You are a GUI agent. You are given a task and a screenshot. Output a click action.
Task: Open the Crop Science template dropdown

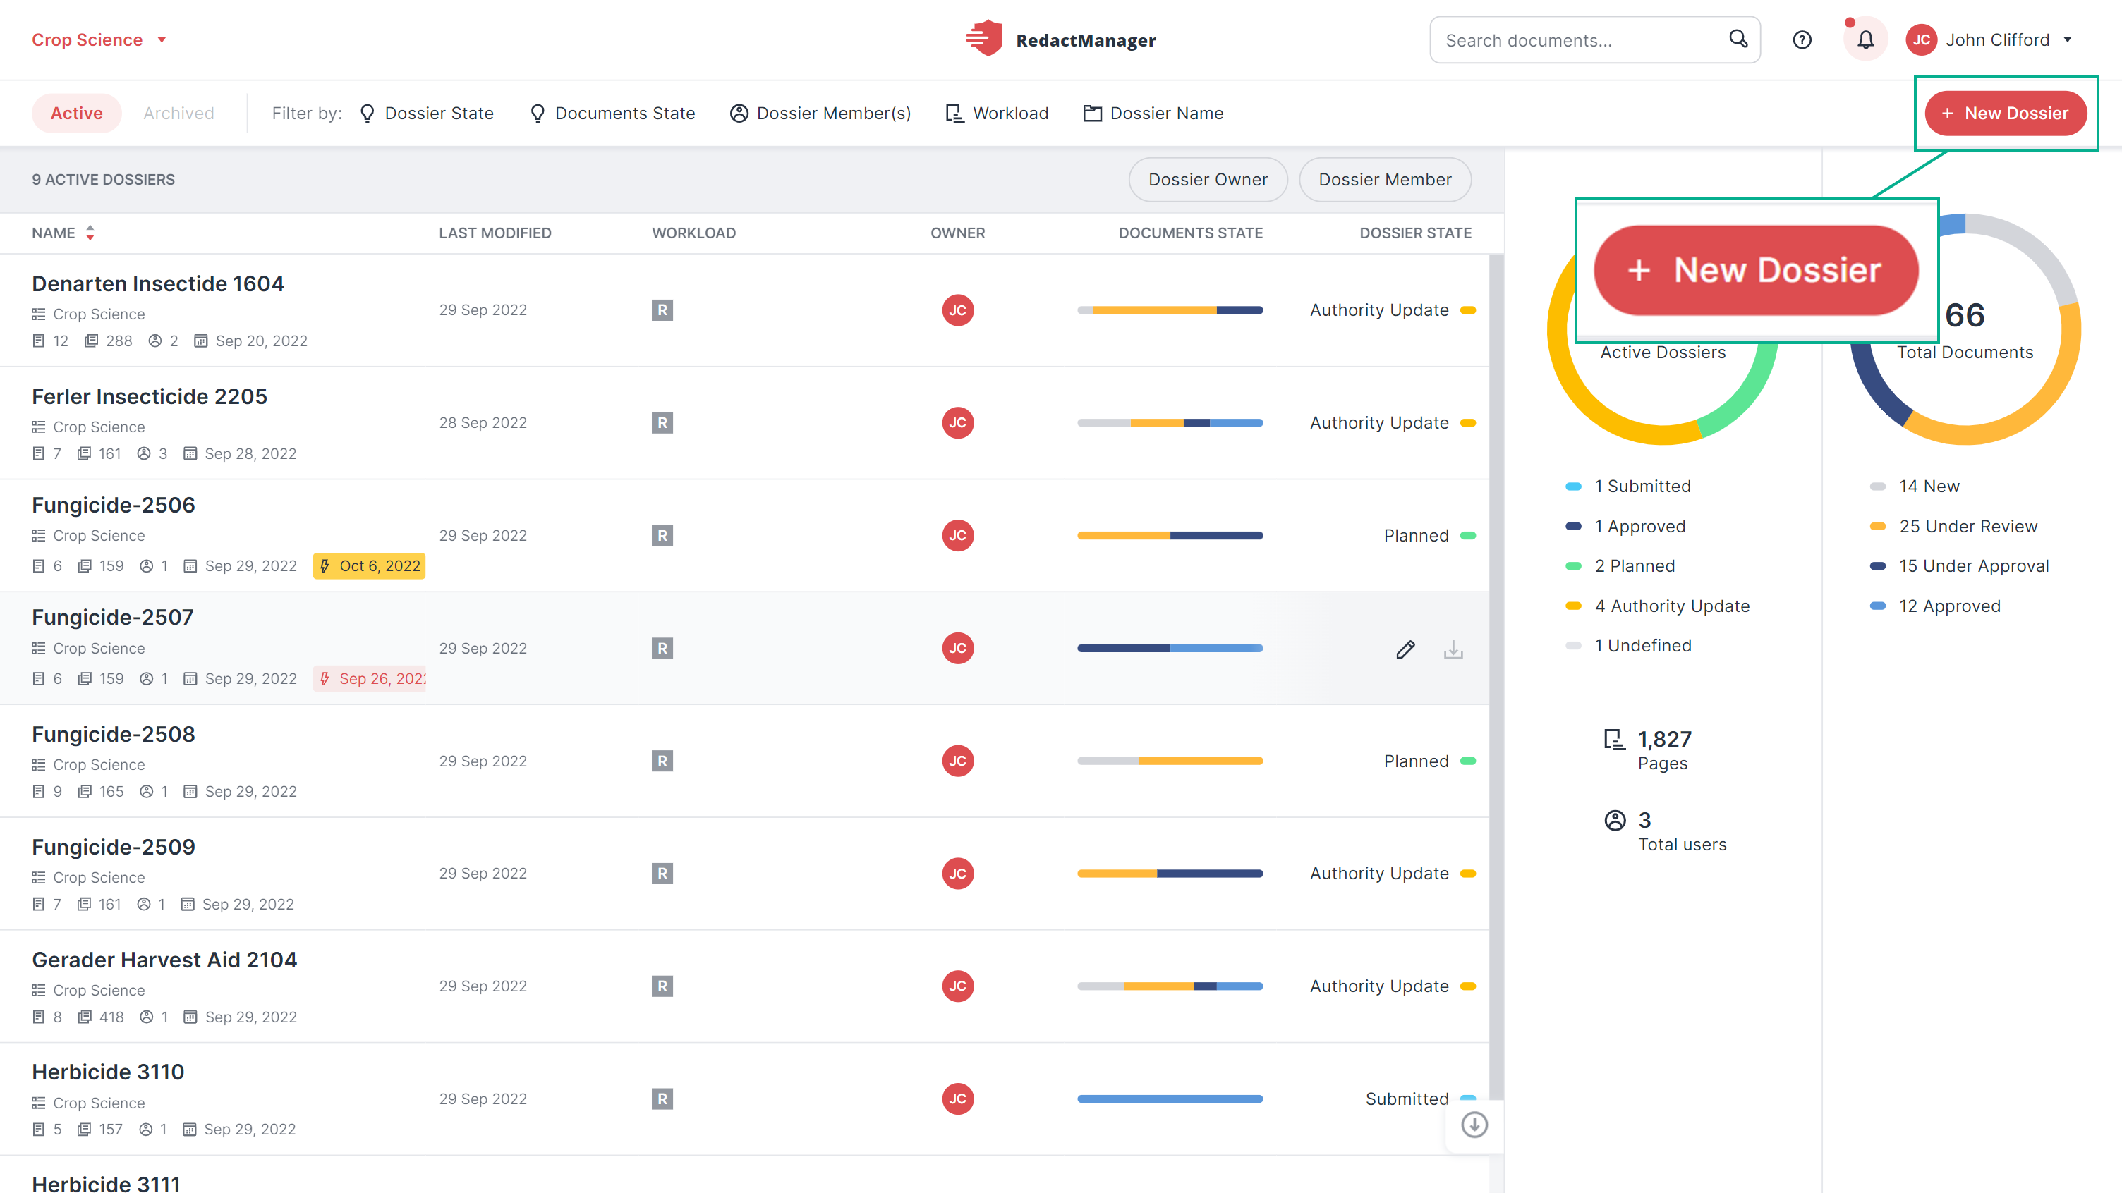click(99, 39)
